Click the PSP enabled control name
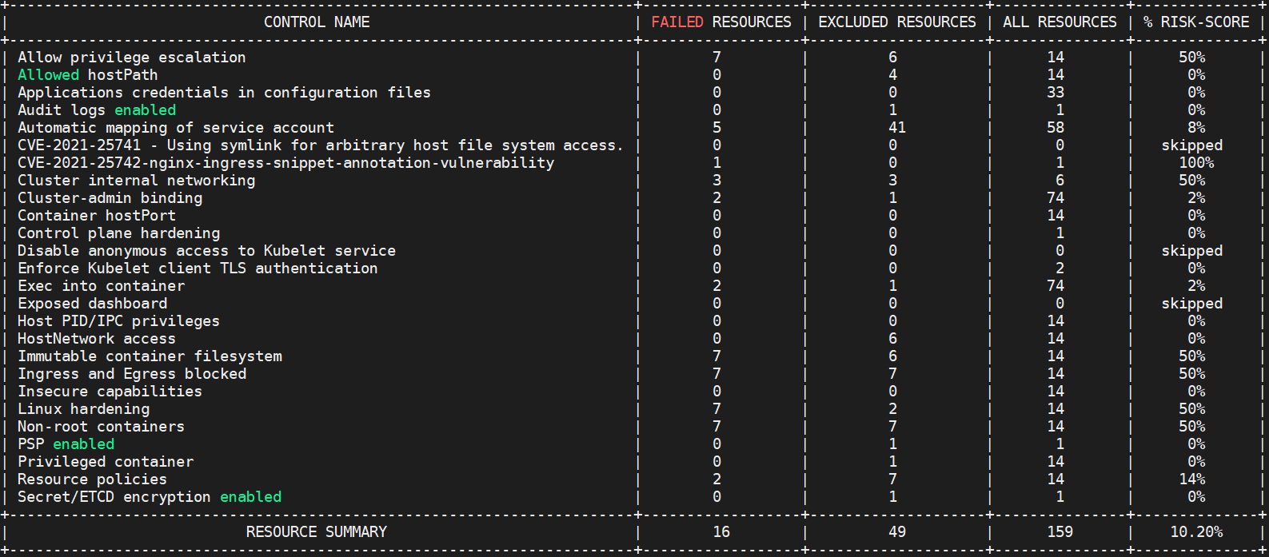The width and height of the screenshot is (1269, 557). click(x=66, y=444)
